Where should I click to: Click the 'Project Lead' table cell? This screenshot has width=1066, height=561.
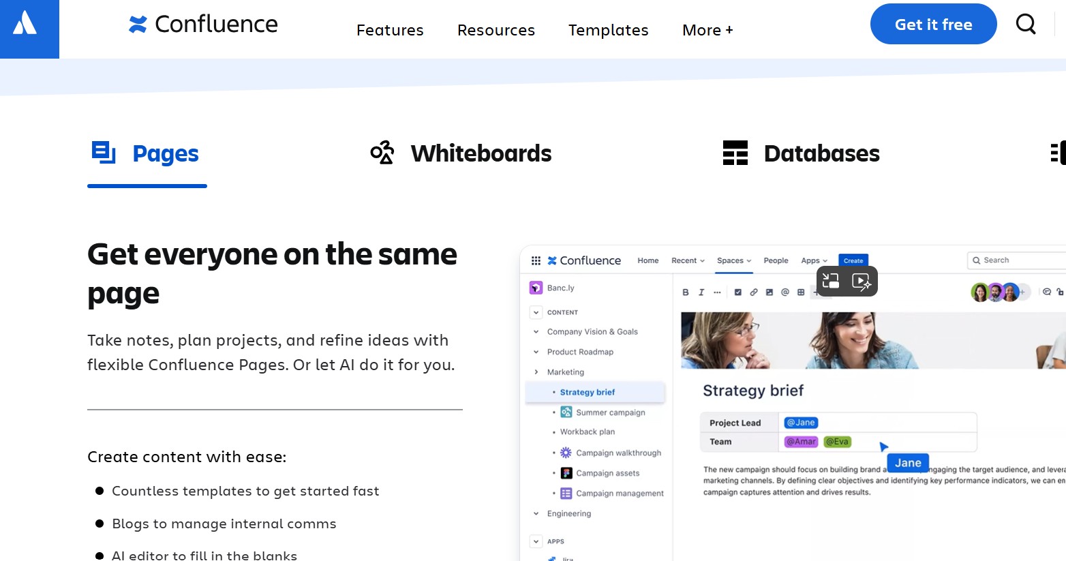pyautogui.click(x=740, y=423)
